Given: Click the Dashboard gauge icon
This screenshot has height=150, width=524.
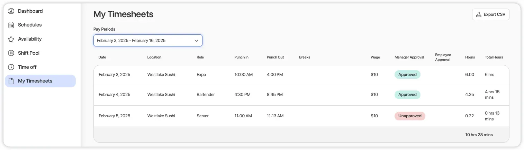Looking at the screenshot, I should 11,11.
